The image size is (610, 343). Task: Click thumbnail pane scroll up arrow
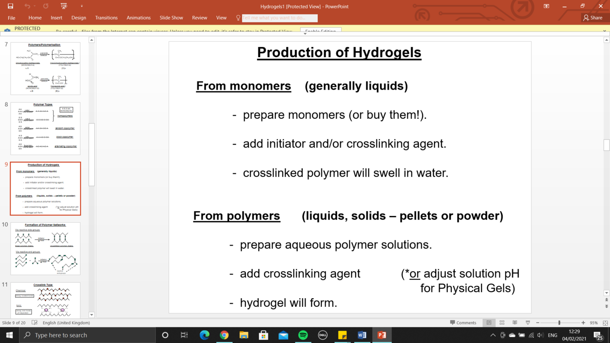click(91, 40)
